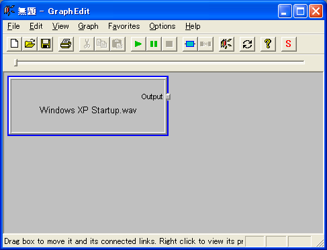
Task: Create a new graph with New icon
Action: [x=14, y=44]
